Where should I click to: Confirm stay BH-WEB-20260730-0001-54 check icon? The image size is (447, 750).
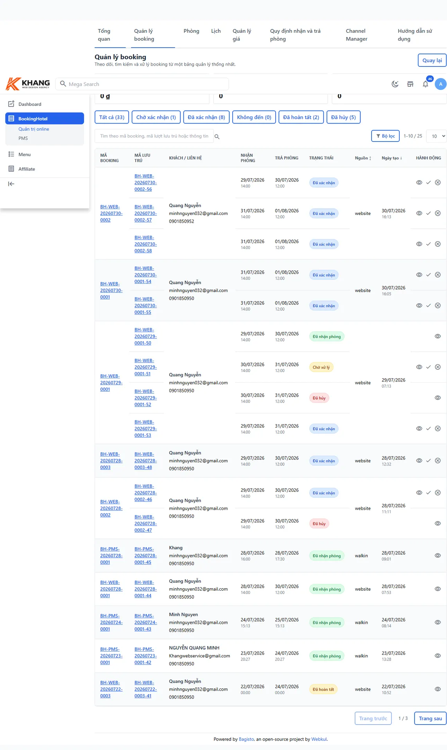pos(428,275)
